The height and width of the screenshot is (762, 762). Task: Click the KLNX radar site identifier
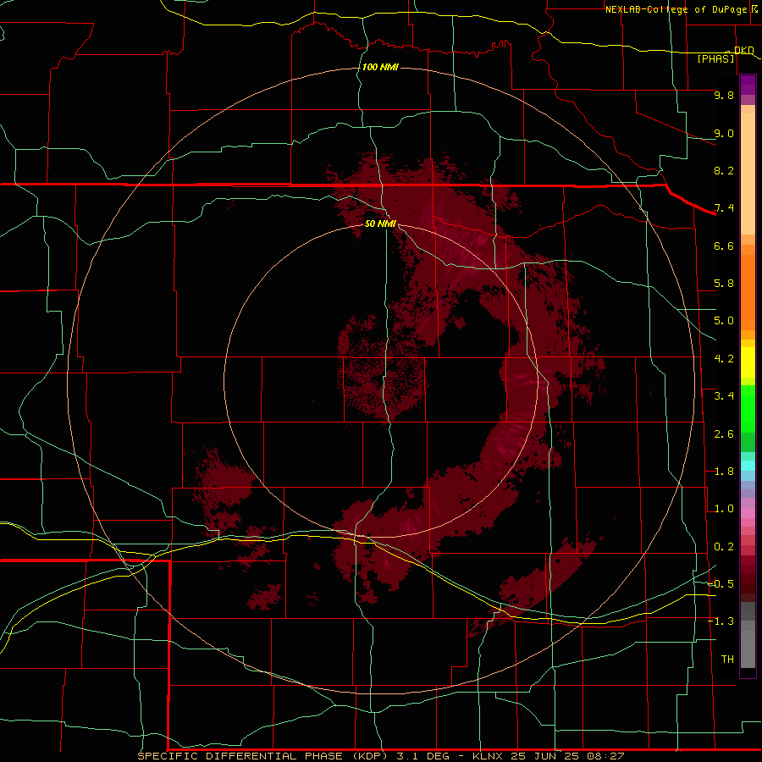(489, 756)
